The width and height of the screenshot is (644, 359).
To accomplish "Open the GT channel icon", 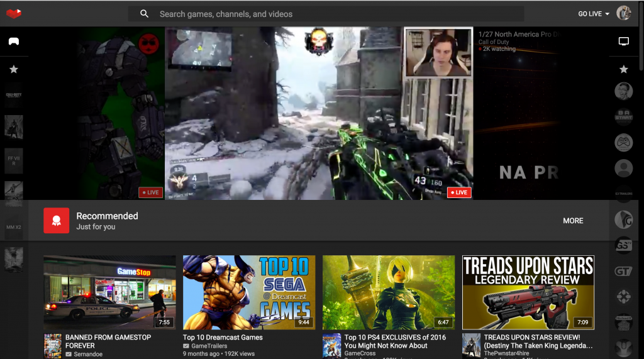I will click(x=623, y=271).
